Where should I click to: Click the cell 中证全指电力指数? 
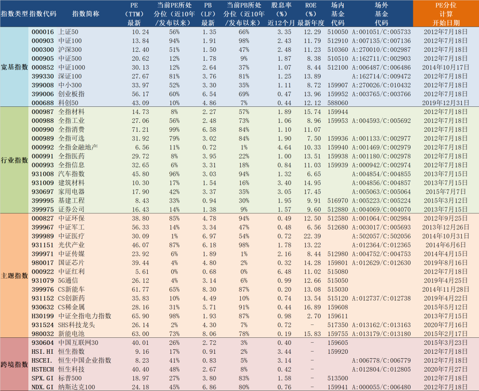[x=85, y=316]
